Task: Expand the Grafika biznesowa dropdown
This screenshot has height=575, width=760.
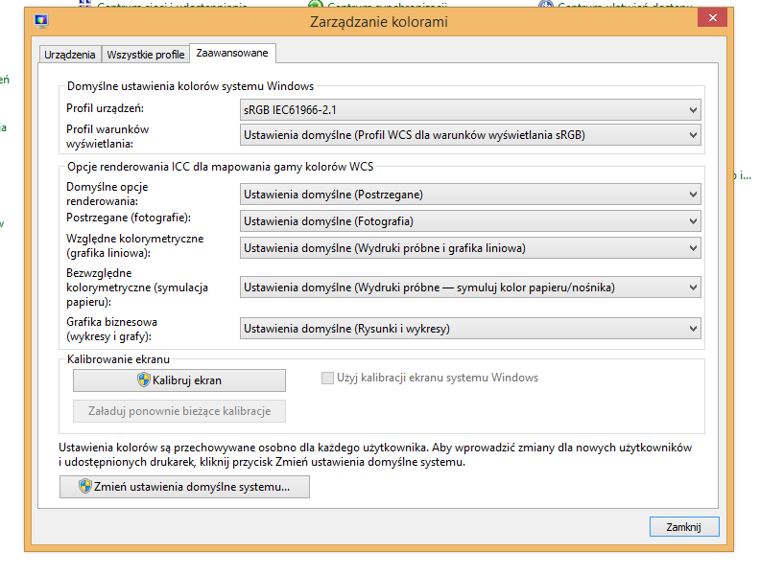Action: coord(470,329)
